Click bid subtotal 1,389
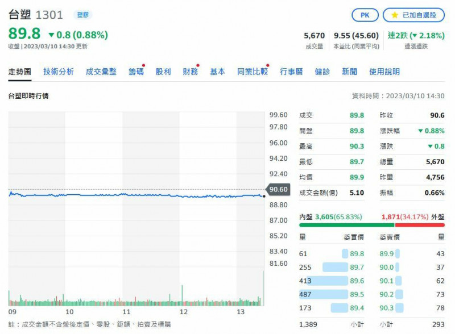455x334 pixels. pyautogui.click(x=308, y=324)
